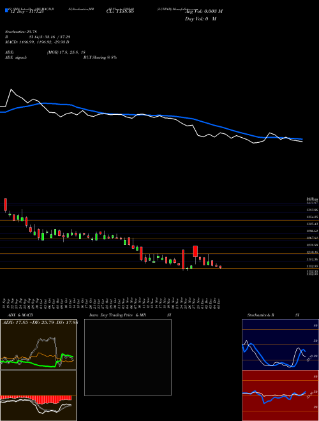The width and height of the screenshot is (319, 421).
Task: Click the RSI 14/5 values line
Action: 38,37
